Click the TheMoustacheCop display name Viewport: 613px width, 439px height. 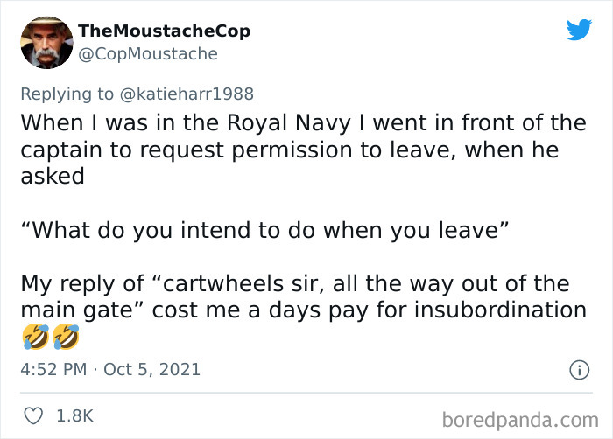[x=164, y=31]
